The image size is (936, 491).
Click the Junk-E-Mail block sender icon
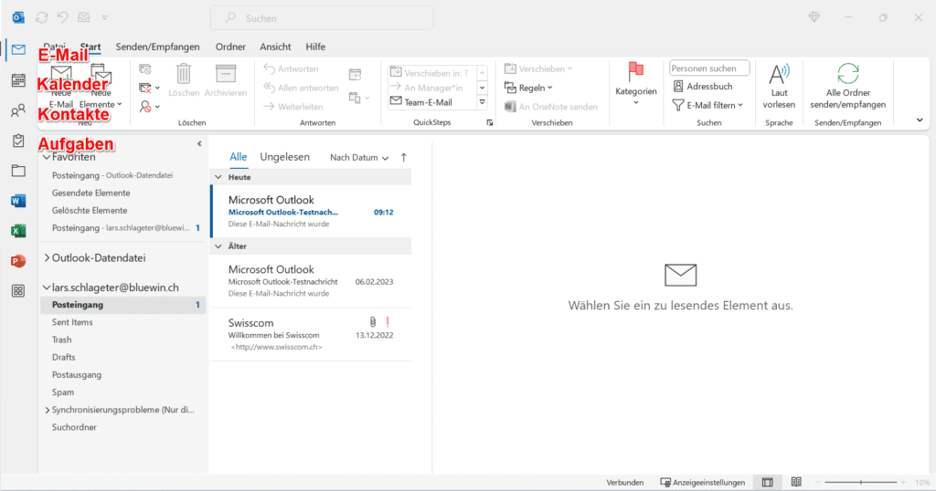click(145, 107)
